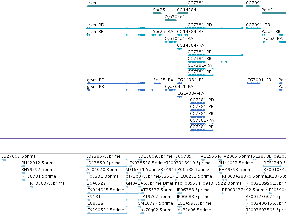
Task: Select the LD23867.3prime EST label
Action: (103, 156)
